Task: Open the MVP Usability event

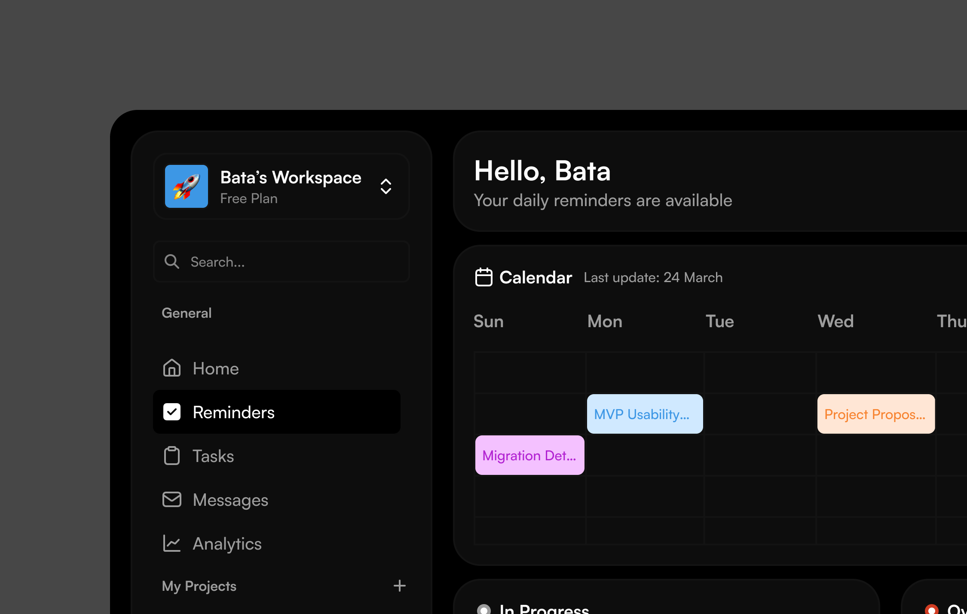Action: [x=645, y=414]
